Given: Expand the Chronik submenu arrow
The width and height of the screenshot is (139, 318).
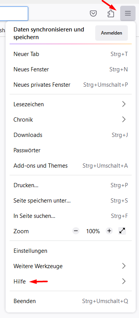Looking at the screenshot, I should click(x=124, y=119).
